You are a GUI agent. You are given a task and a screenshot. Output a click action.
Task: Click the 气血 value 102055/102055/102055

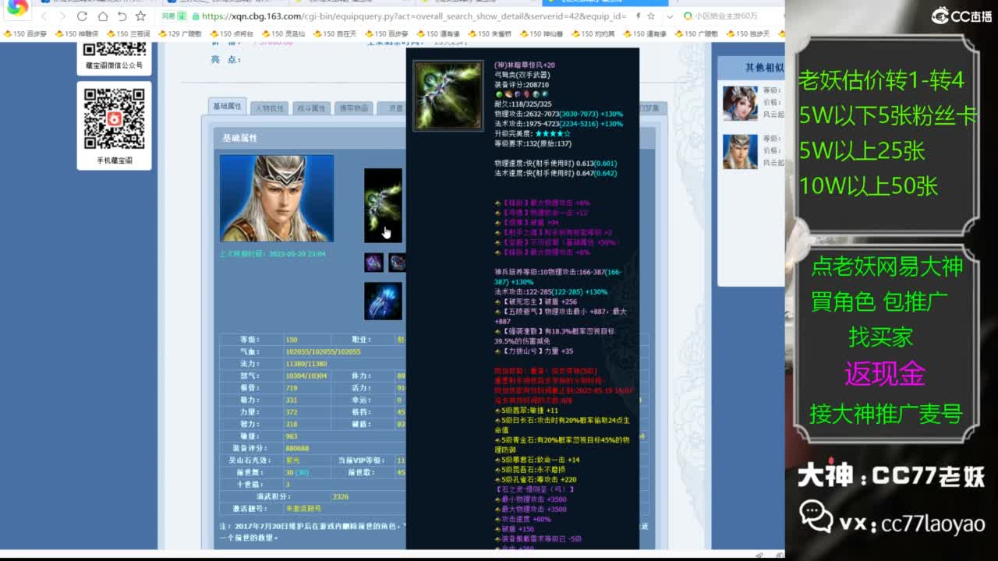[x=323, y=351]
